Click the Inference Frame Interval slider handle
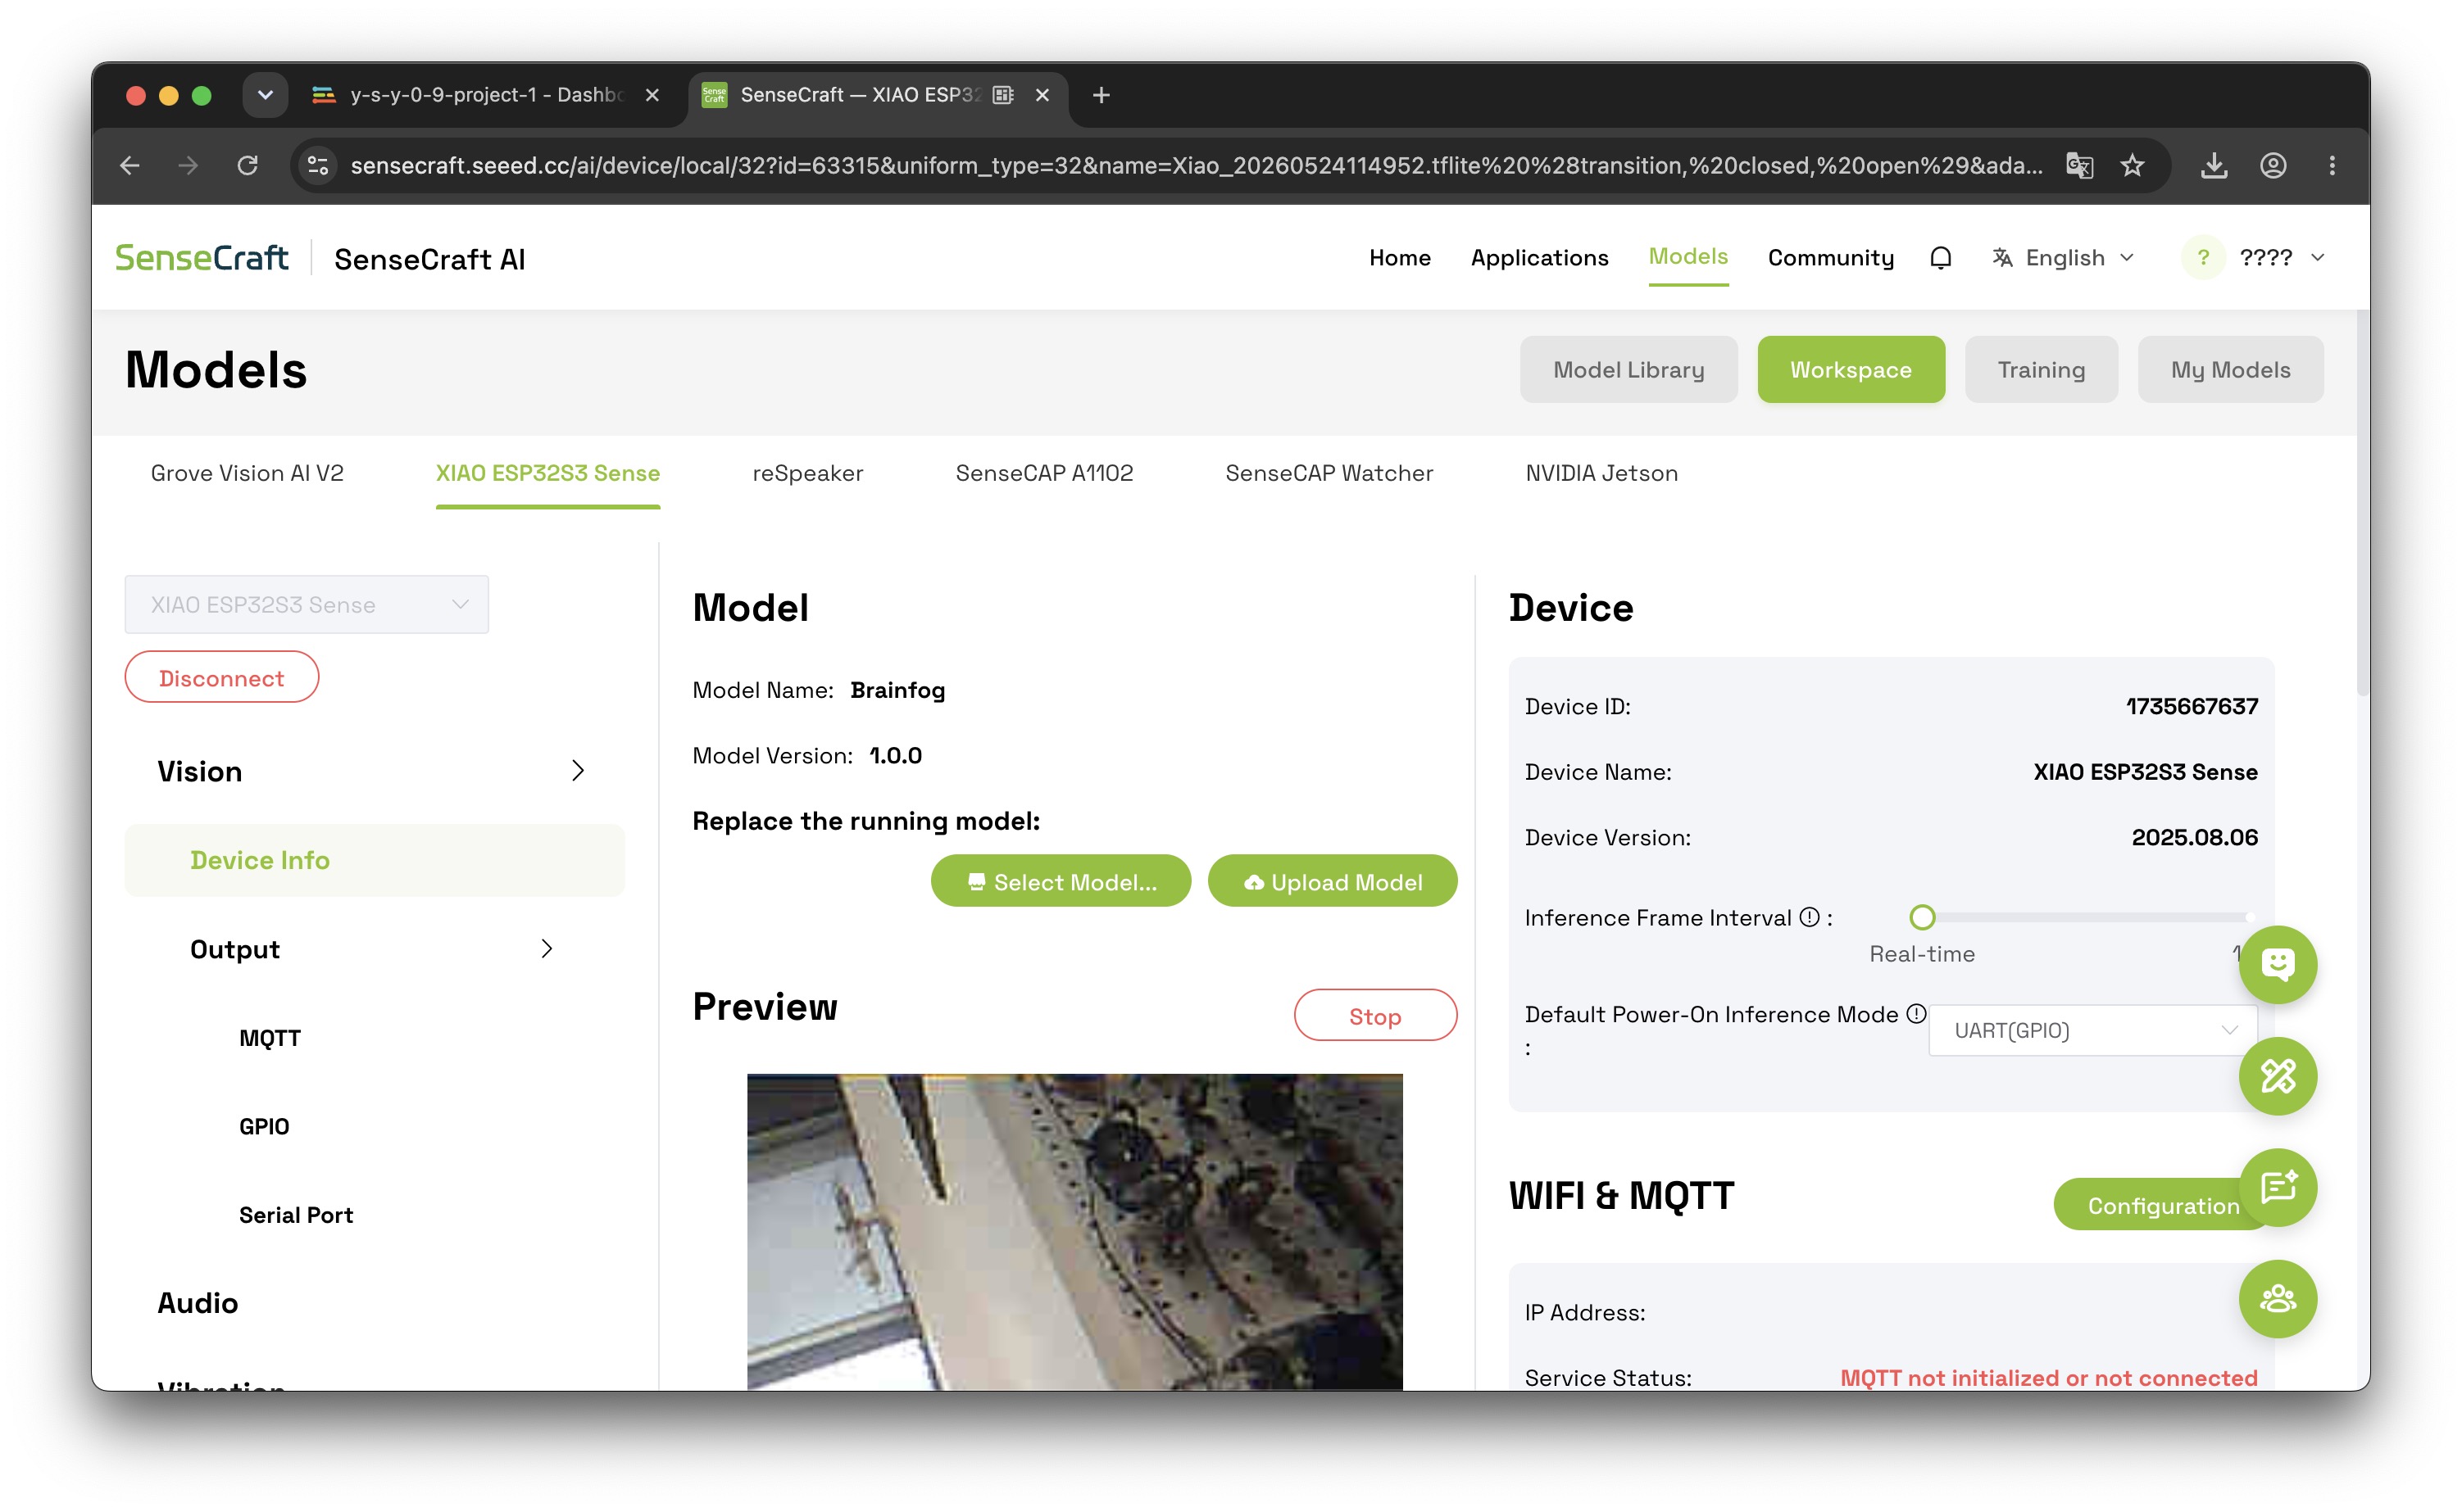The width and height of the screenshot is (2462, 1512). pyautogui.click(x=1922, y=917)
